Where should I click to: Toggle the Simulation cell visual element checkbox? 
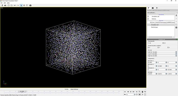tap(148, 16)
